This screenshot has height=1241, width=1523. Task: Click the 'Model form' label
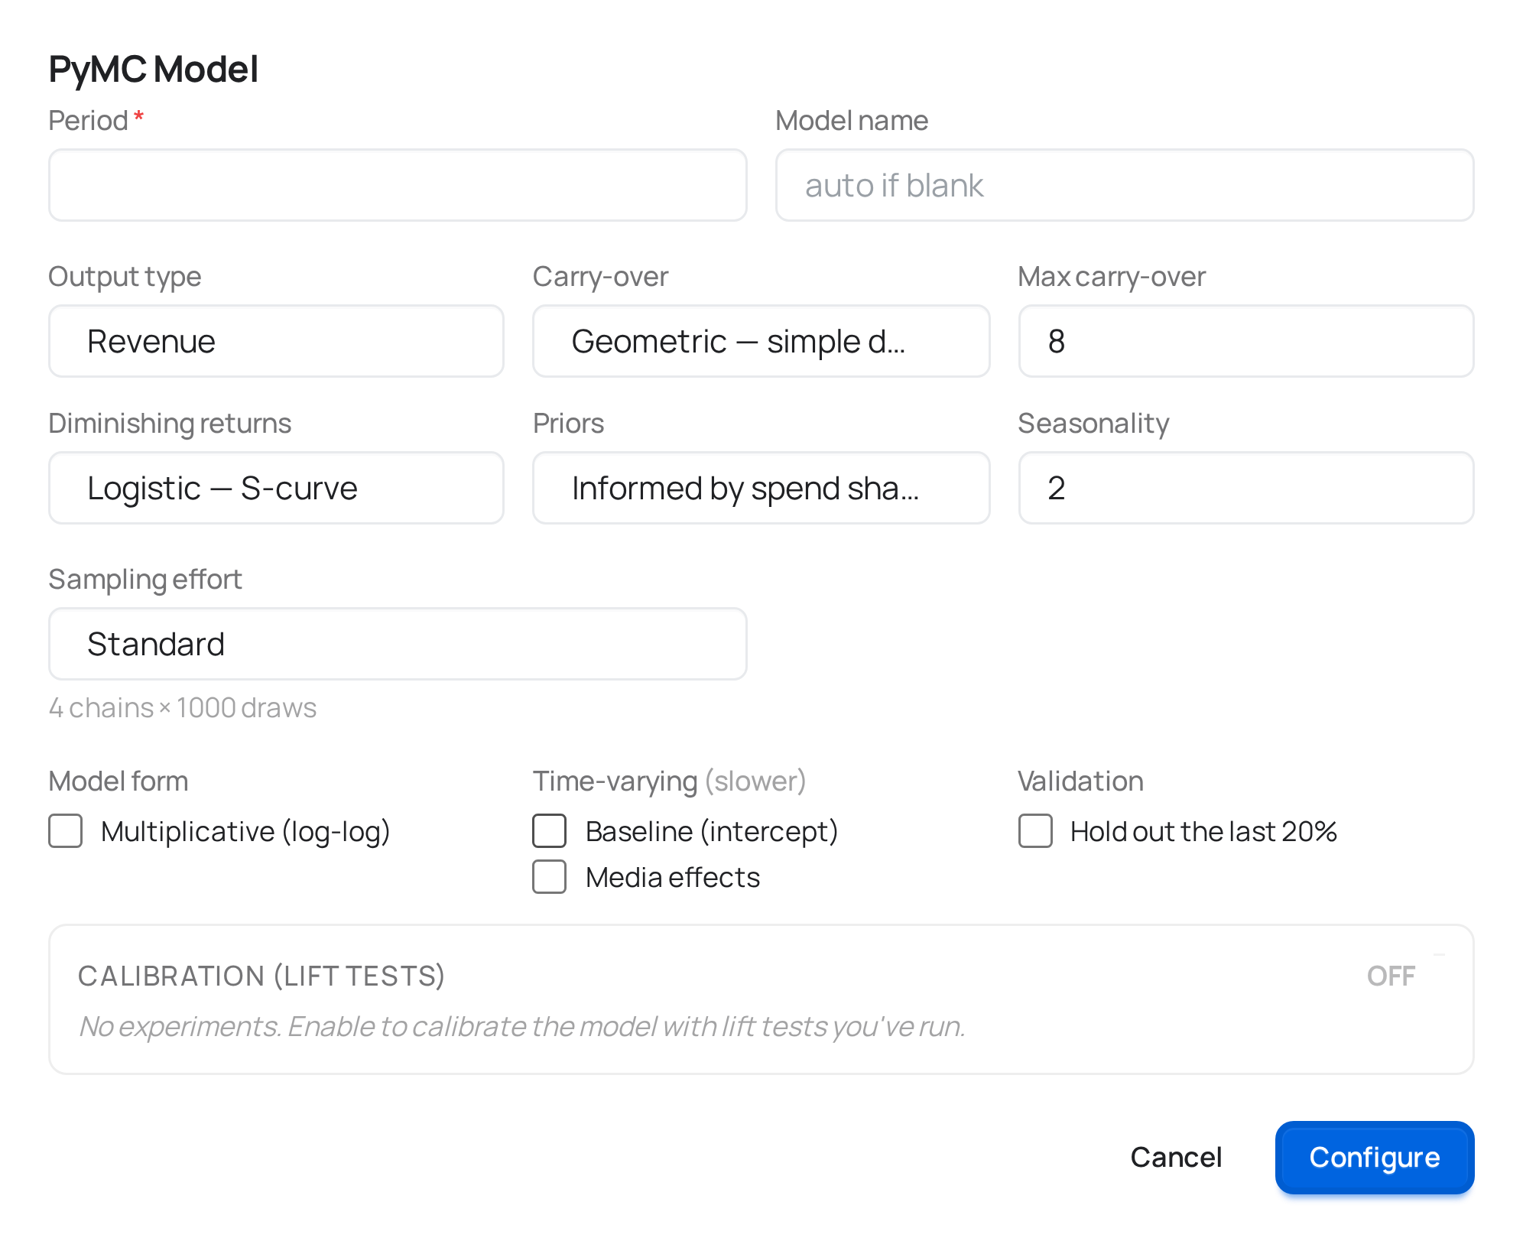pyautogui.click(x=119, y=781)
